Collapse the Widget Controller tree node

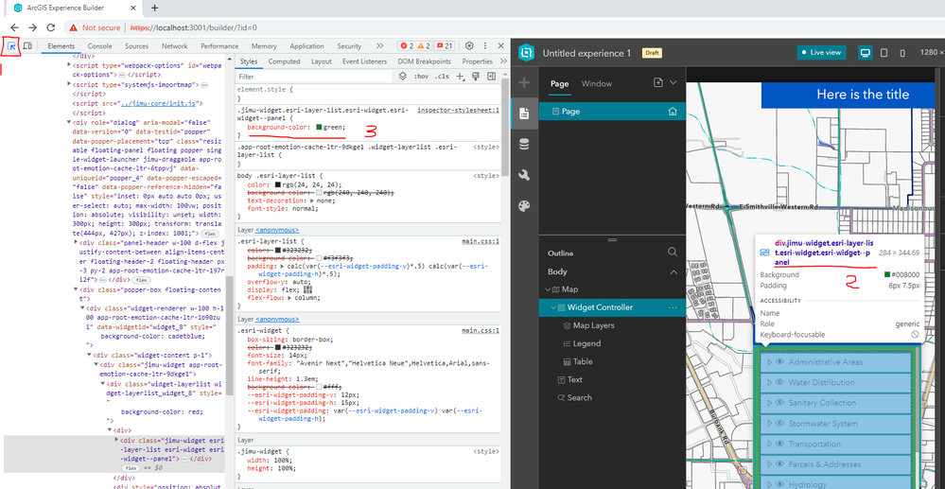click(552, 307)
